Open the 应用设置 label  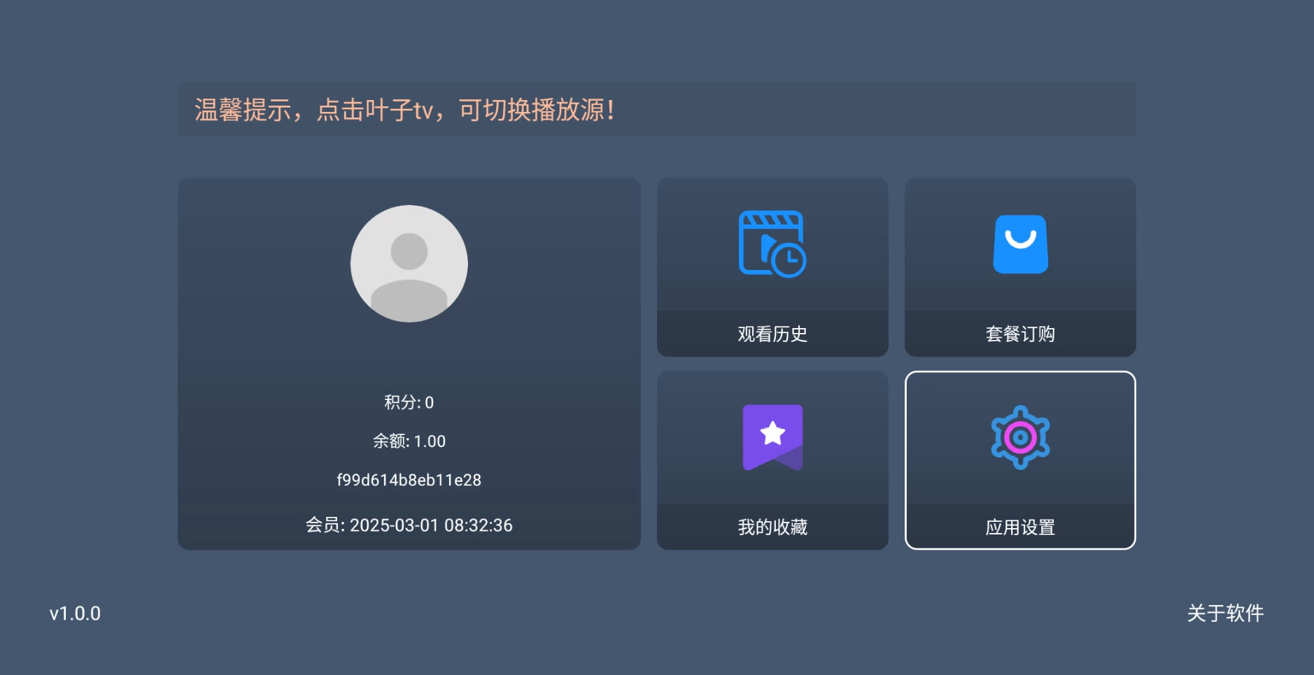click(1020, 527)
